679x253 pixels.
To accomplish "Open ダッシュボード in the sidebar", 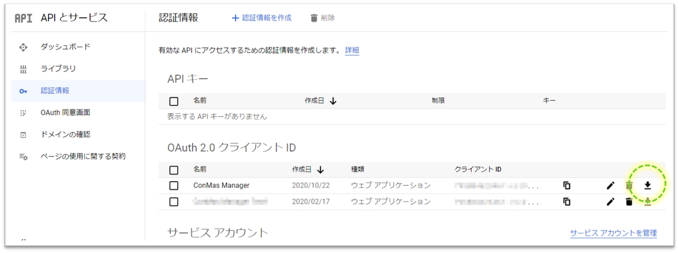I will click(x=65, y=46).
